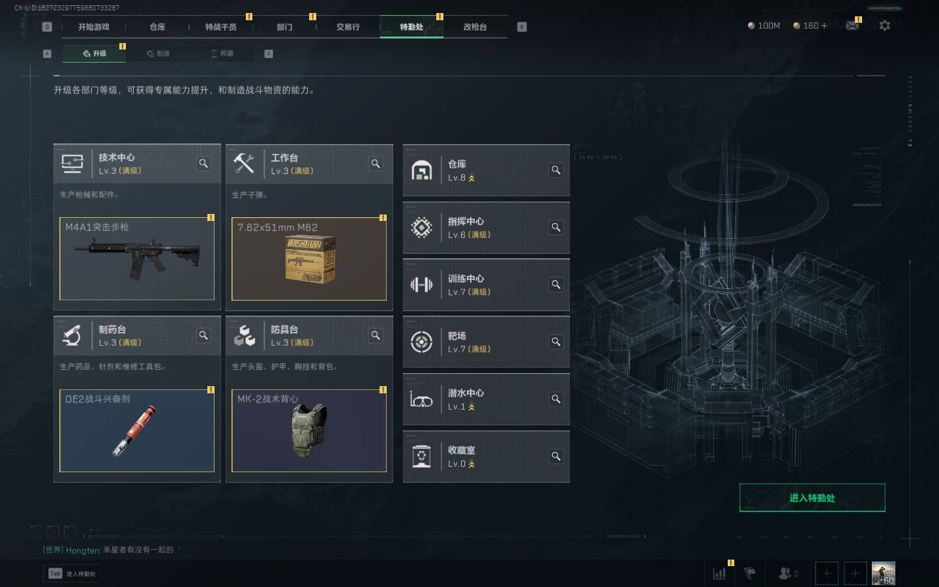Open magnifier for 技术中心 panel

(203, 164)
